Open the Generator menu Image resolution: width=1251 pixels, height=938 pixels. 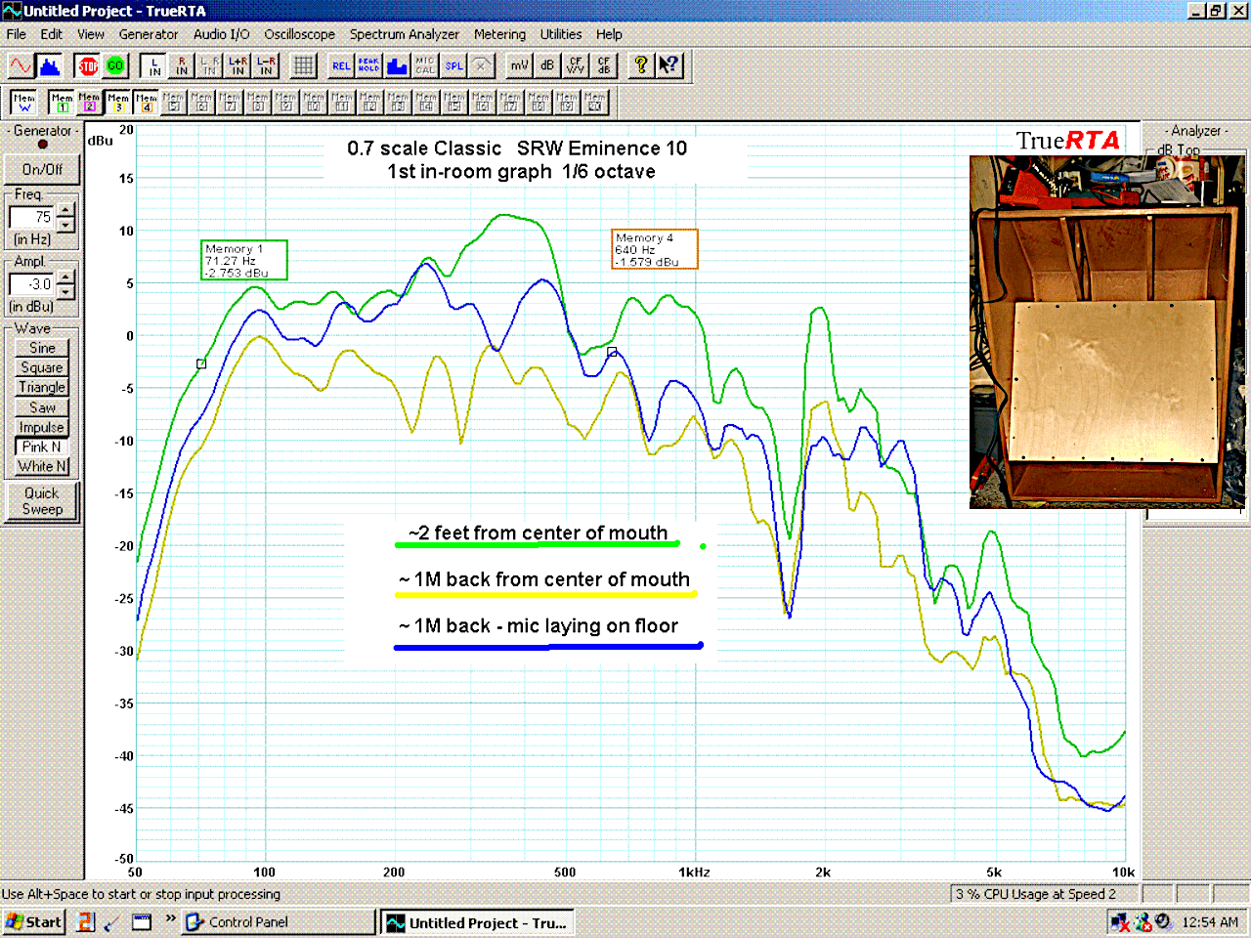click(x=149, y=34)
